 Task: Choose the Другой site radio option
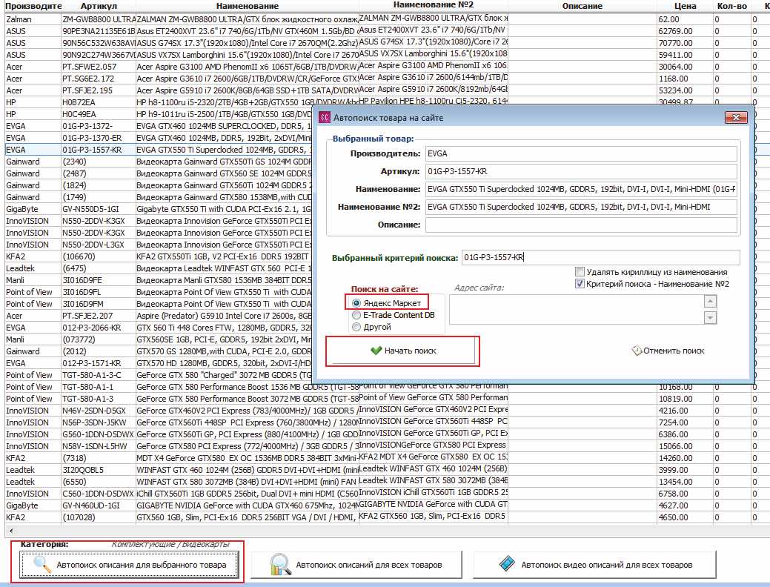(x=356, y=327)
